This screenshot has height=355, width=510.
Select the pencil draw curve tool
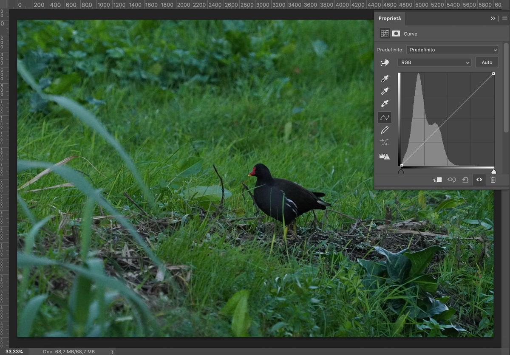pos(385,130)
